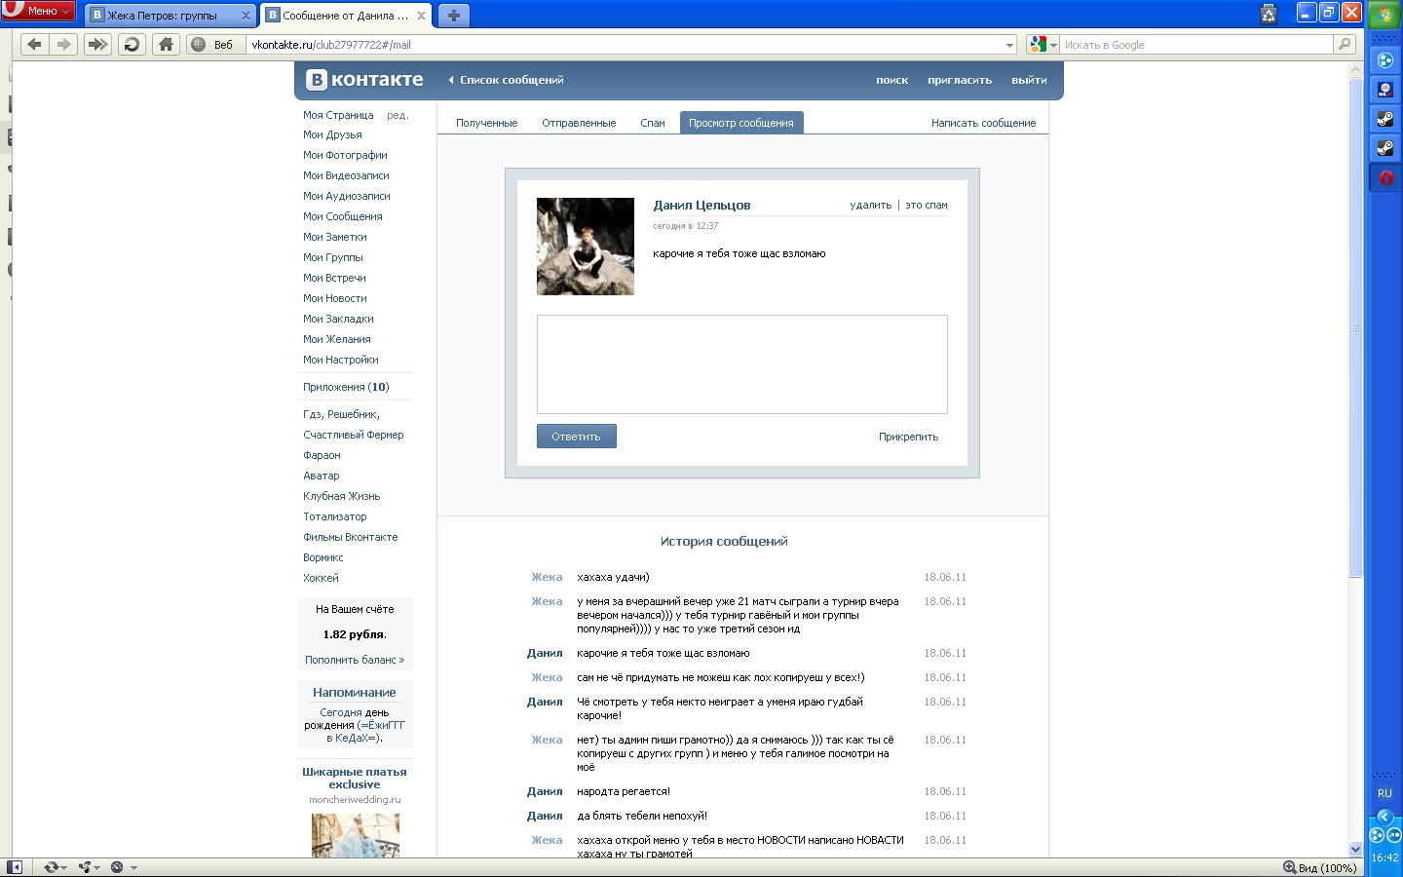Image resolution: width=1403 pixels, height=877 pixels.
Task: Click the fast forward double-arrow button
Action: (97, 44)
